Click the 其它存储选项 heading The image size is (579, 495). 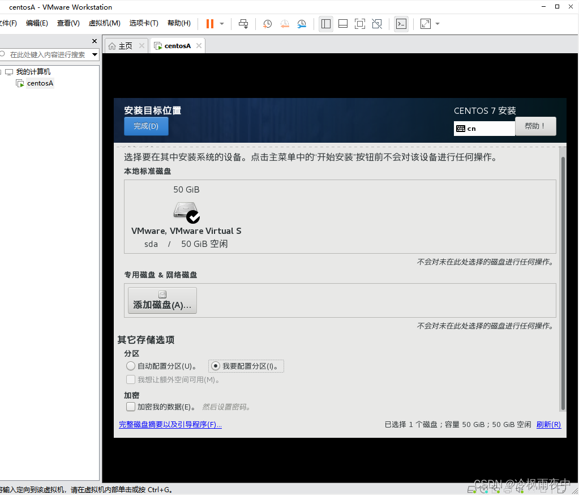click(x=146, y=340)
